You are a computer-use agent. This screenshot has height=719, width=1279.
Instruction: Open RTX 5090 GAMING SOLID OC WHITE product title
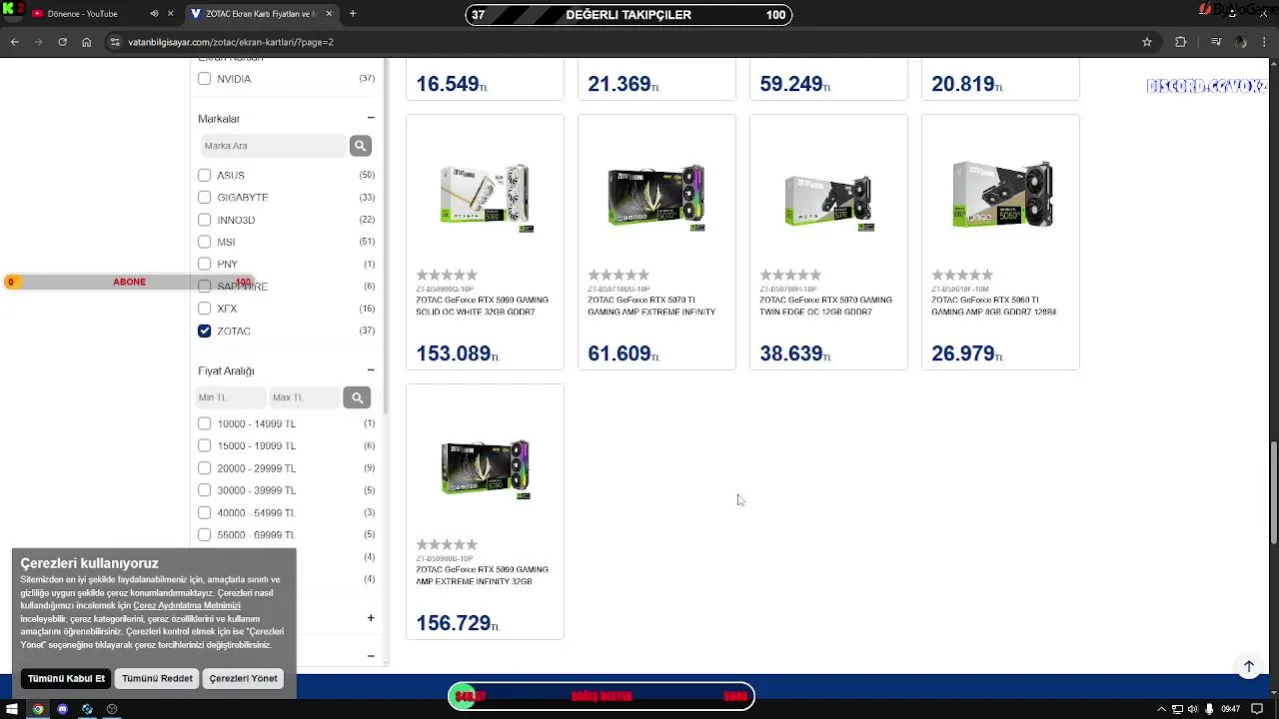[482, 306]
